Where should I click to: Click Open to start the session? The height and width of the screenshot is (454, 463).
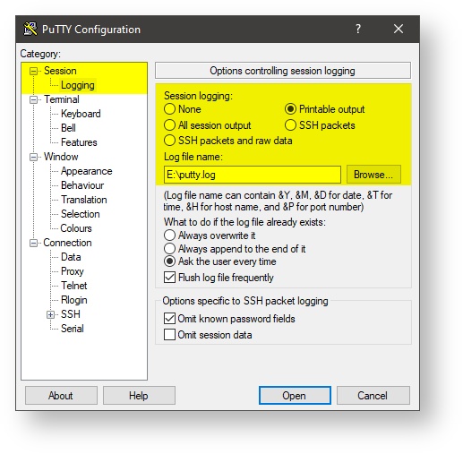[x=295, y=396]
